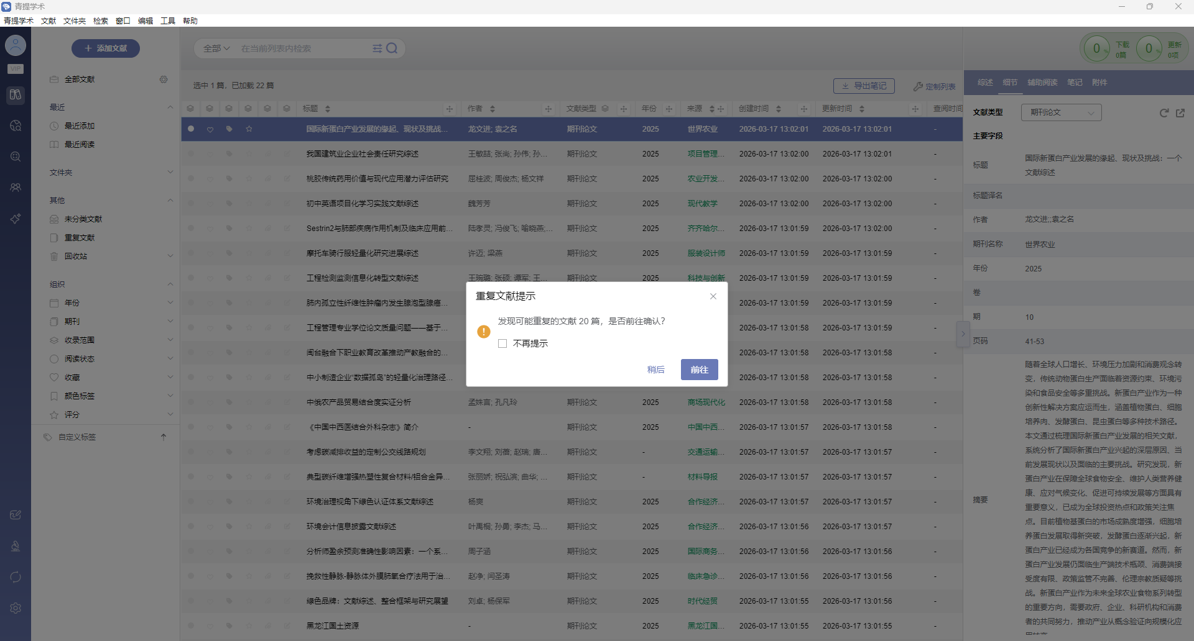Open the library books icon in sidebar
Image resolution: width=1194 pixels, height=641 pixels.
[x=16, y=95]
